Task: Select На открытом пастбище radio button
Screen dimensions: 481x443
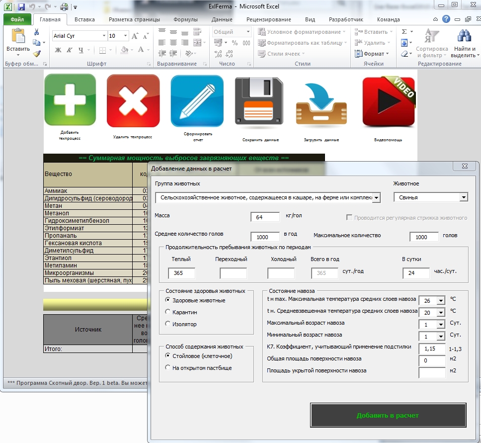Action: [x=168, y=368]
